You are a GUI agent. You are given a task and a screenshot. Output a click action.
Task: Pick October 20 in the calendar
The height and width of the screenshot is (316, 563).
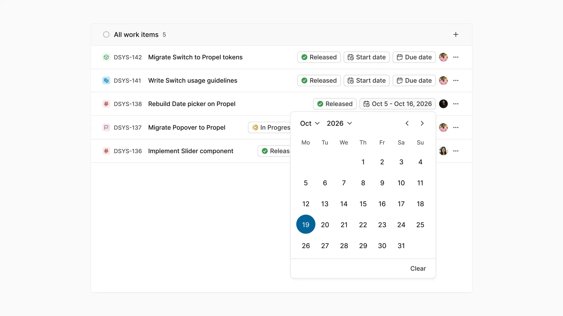pos(325,225)
